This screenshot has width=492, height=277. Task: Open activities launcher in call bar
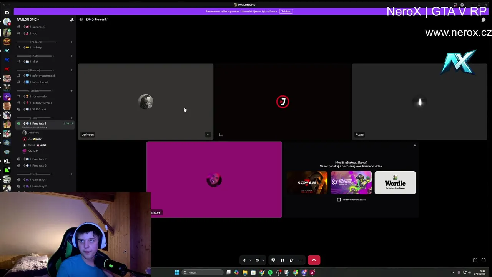282,260
